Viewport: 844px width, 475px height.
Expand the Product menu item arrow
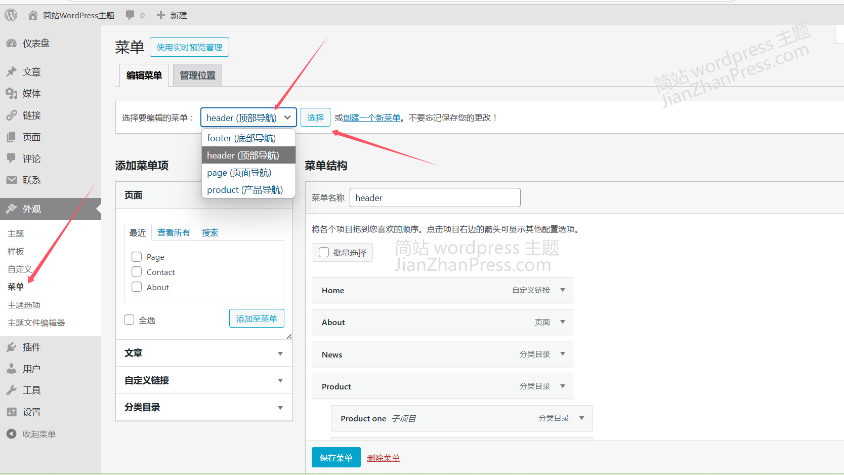click(563, 386)
